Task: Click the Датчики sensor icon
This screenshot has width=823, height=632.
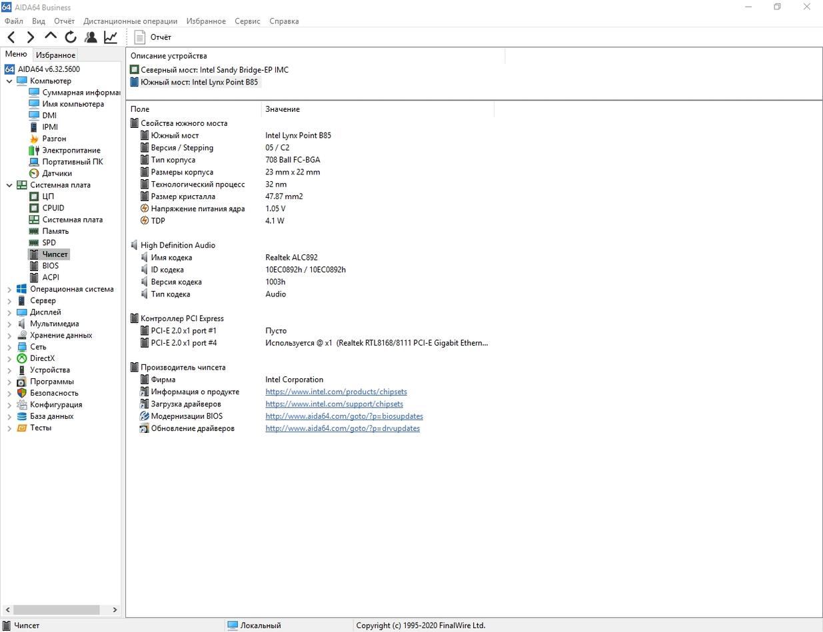Action: (34, 173)
